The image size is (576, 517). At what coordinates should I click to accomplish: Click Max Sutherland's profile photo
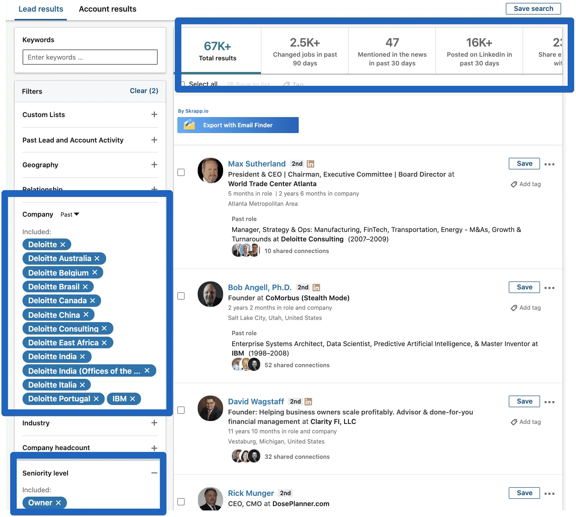(210, 171)
